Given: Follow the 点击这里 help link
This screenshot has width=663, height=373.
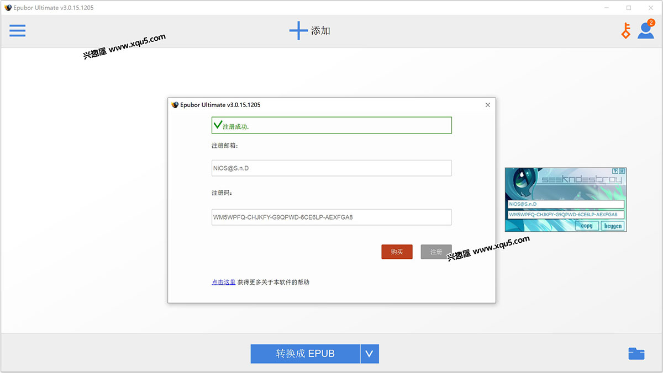Looking at the screenshot, I should 223,282.
